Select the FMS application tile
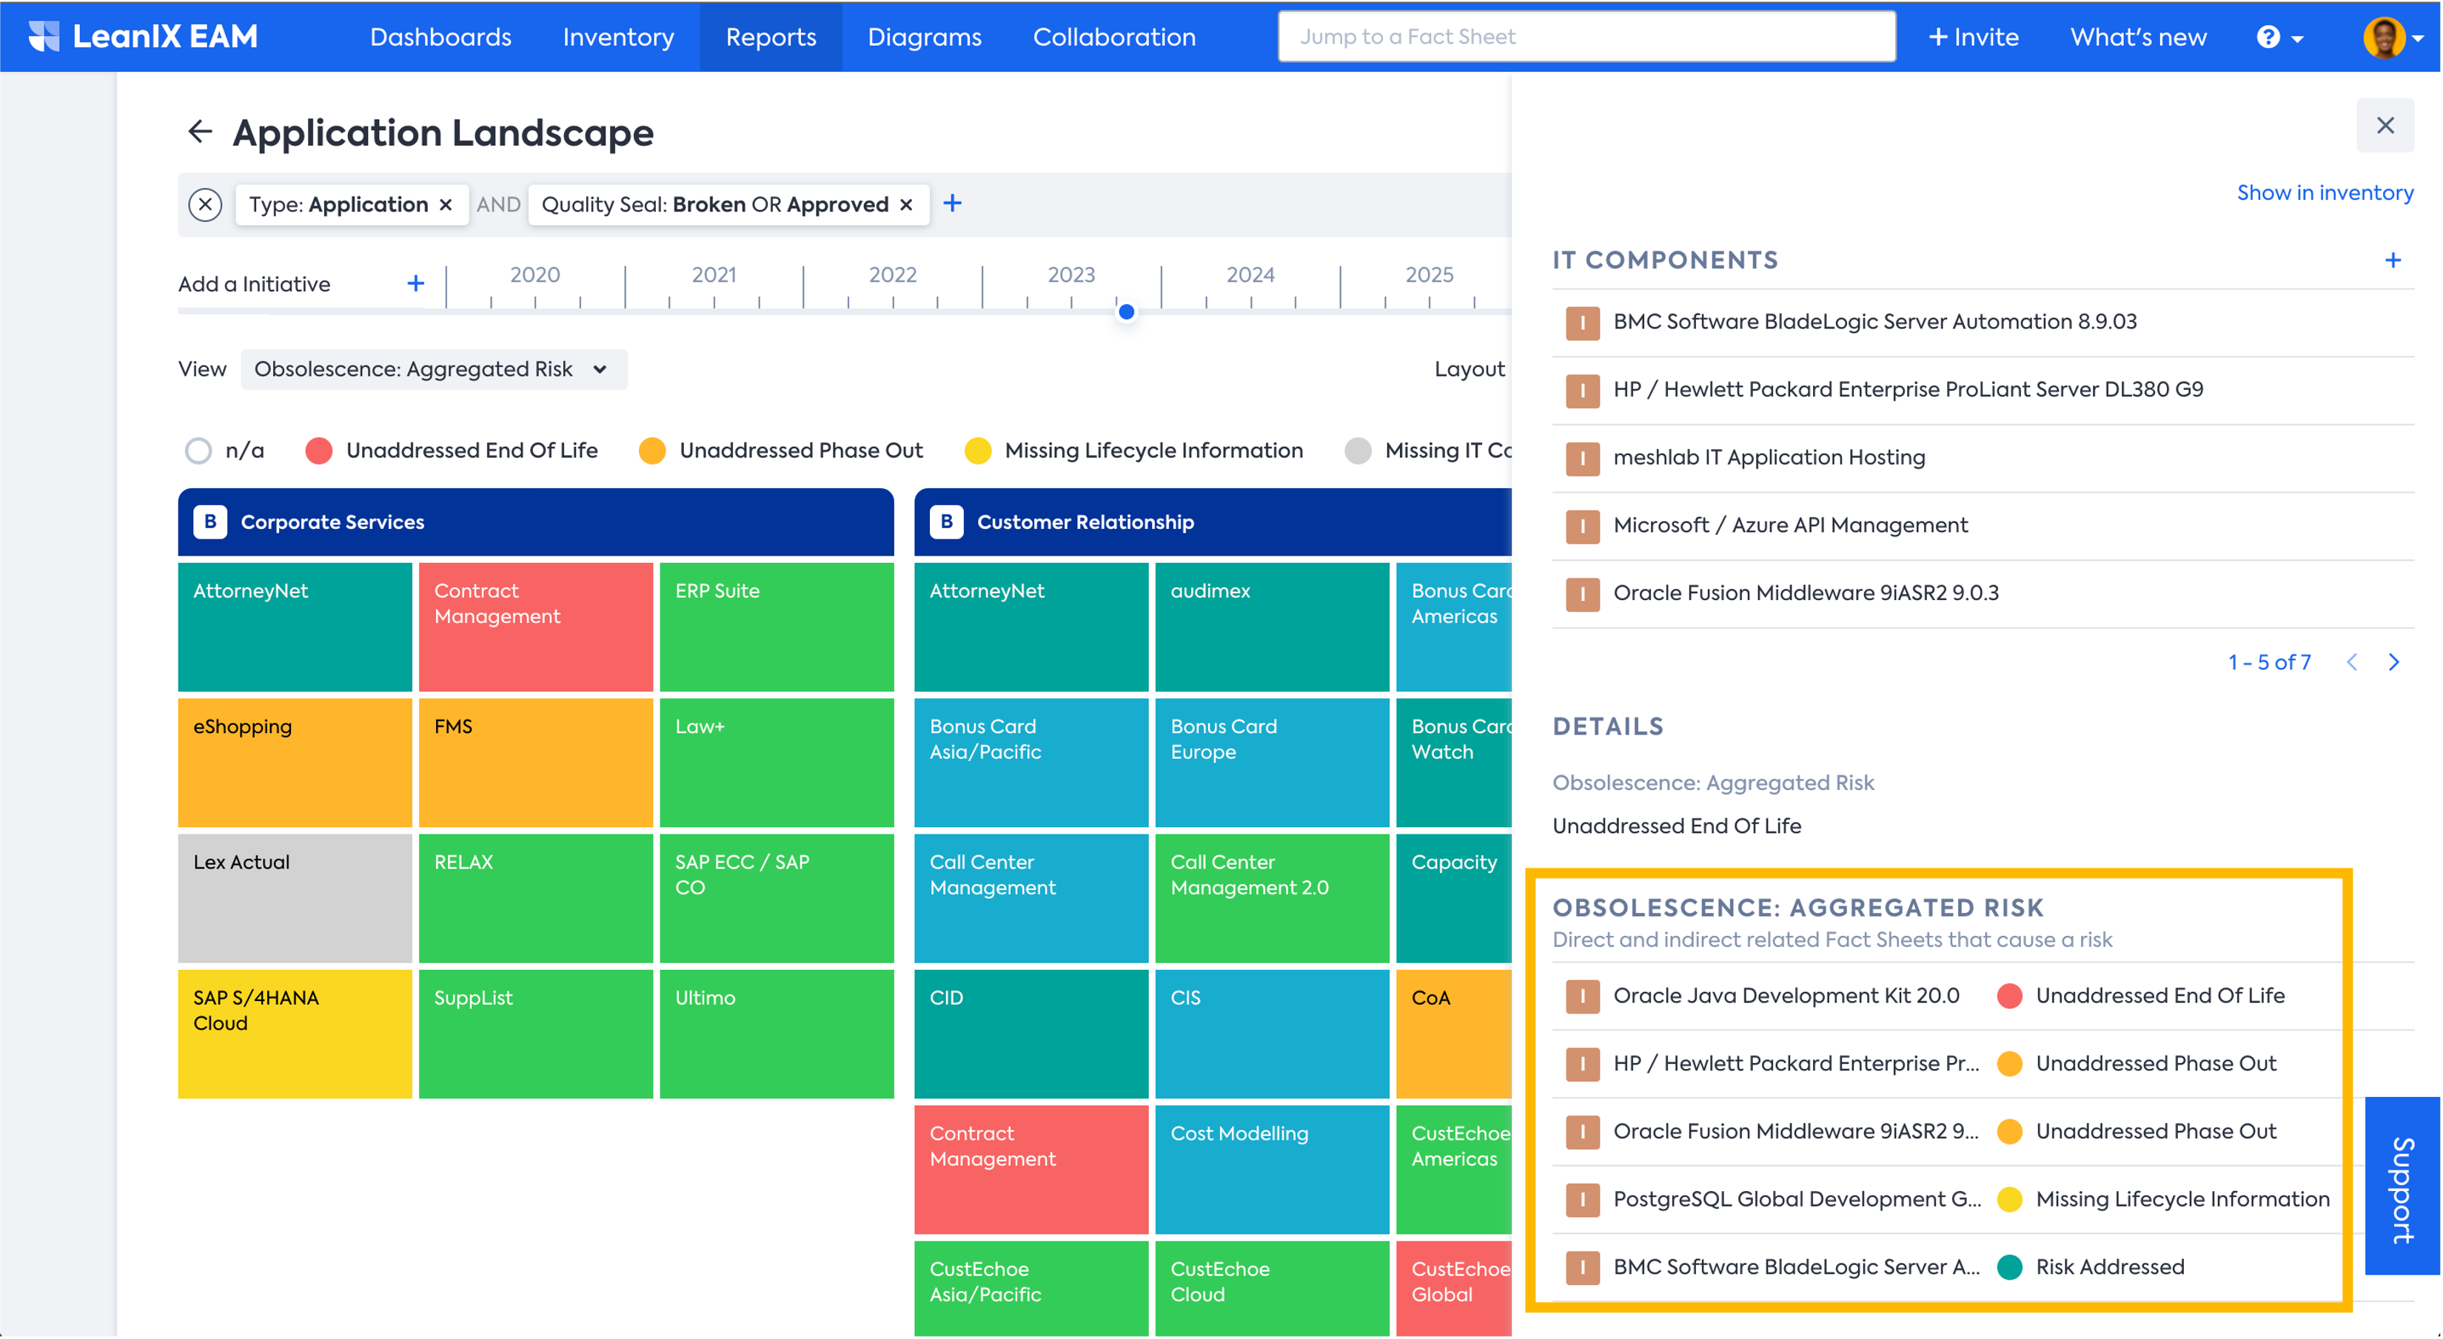The width and height of the screenshot is (2443, 1339). click(x=535, y=762)
